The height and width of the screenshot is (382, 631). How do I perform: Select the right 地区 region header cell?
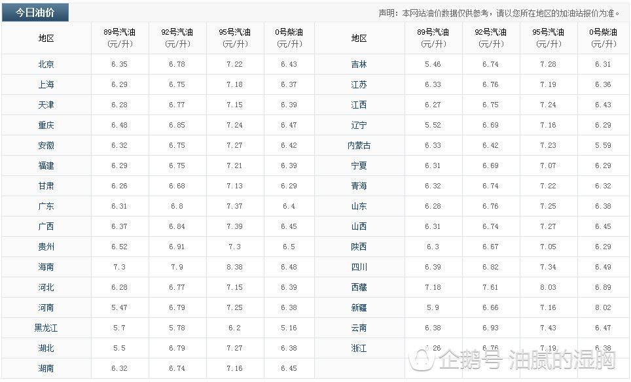359,37
